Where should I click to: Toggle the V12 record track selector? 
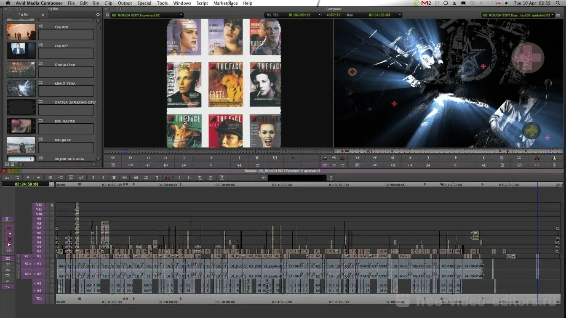click(39, 204)
